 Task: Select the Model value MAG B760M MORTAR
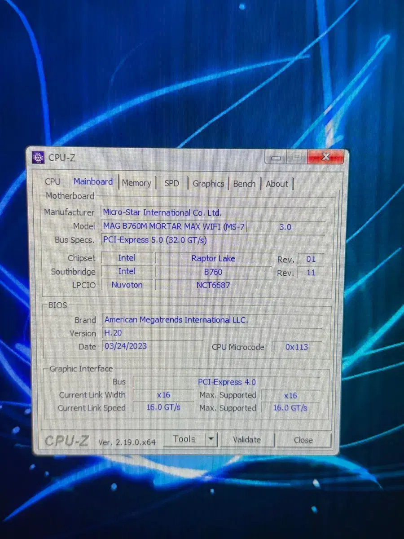click(173, 227)
